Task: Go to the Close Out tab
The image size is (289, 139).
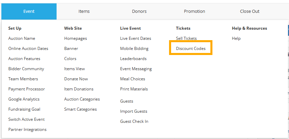Action: [x=250, y=11]
